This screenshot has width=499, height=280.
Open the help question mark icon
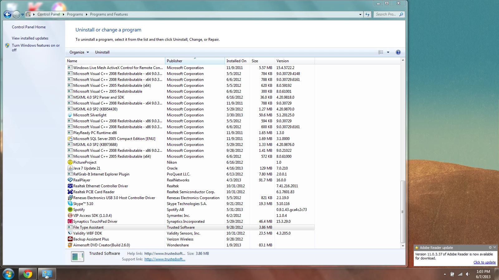tap(398, 52)
